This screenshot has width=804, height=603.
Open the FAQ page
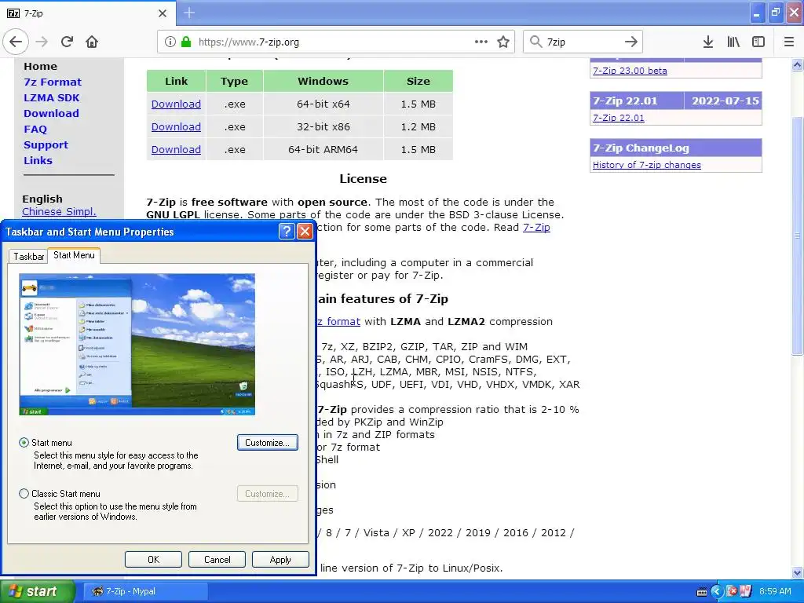coord(35,130)
